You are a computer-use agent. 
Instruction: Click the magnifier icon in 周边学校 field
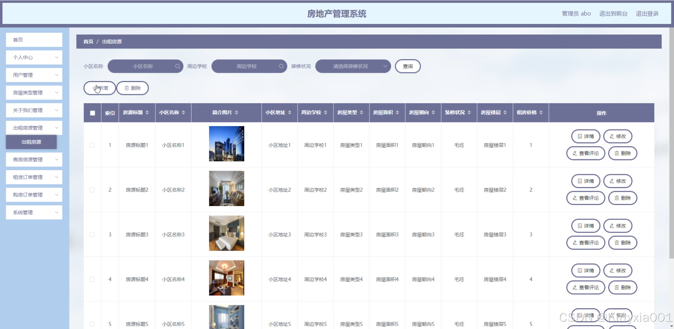tap(281, 66)
